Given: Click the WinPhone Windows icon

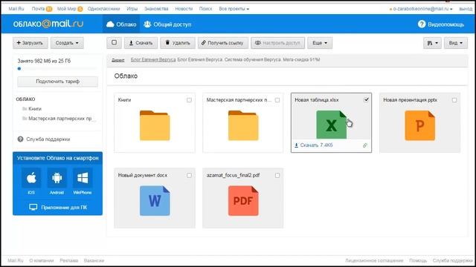Looking at the screenshot, I should [83, 178].
